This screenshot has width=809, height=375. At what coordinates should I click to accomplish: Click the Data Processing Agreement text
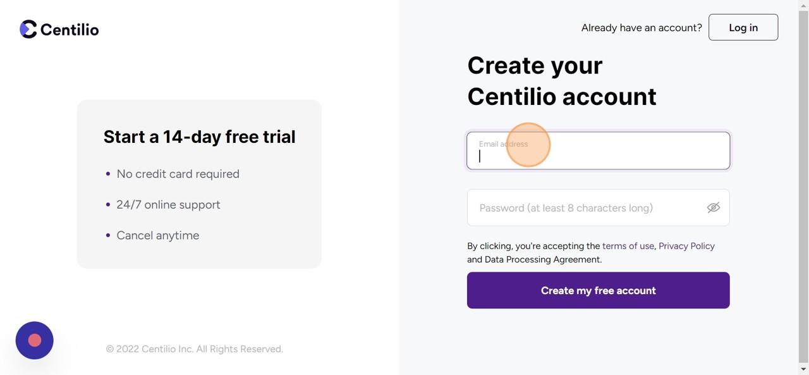[x=542, y=259]
